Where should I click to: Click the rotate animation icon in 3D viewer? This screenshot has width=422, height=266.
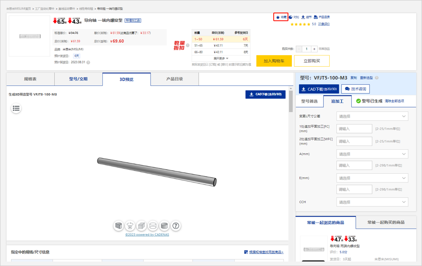130,226
